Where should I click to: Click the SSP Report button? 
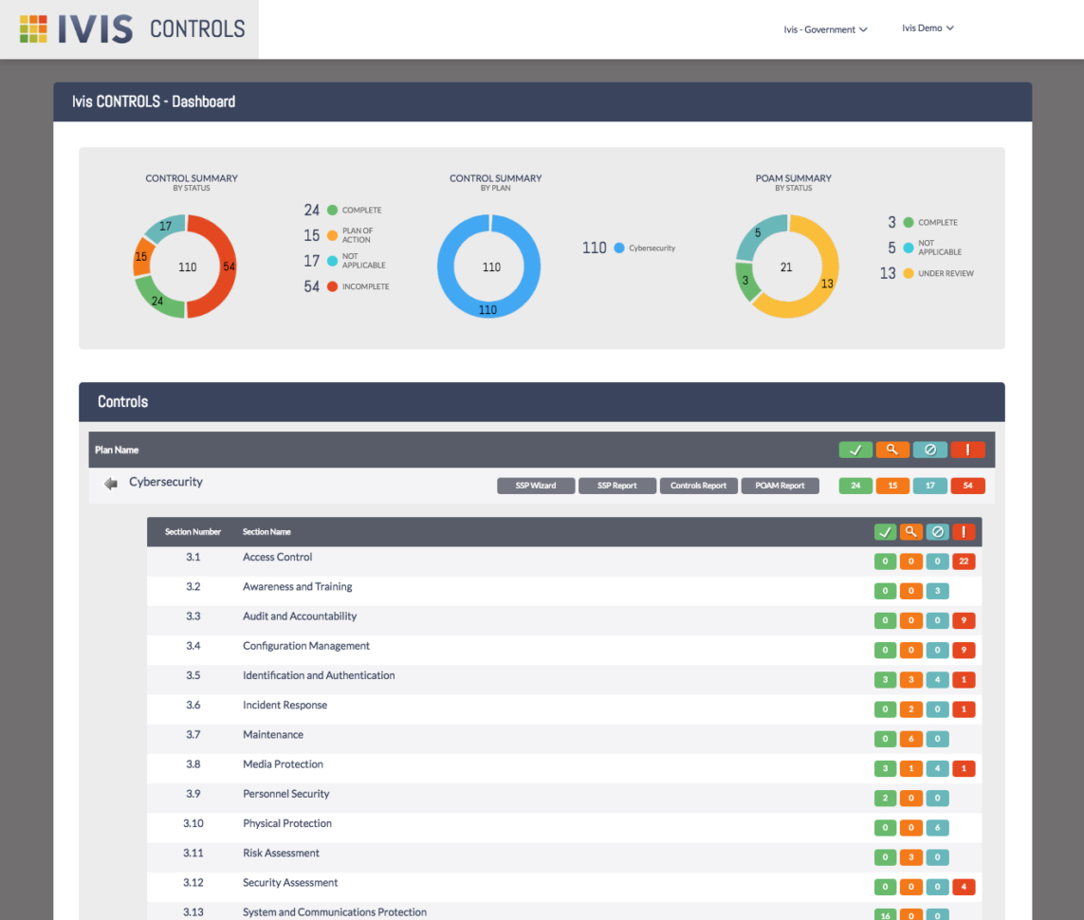coord(617,485)
